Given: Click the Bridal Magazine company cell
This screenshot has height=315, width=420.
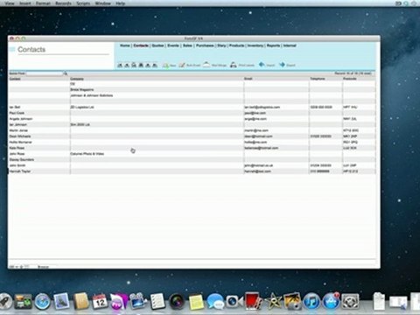Looking at the screenshot, I should [157, 89].
